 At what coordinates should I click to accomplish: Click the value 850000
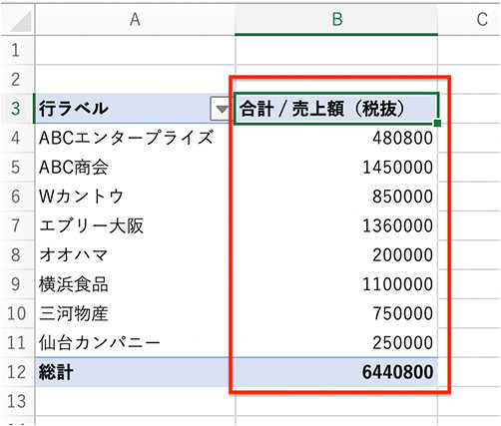tap(402, 197)
